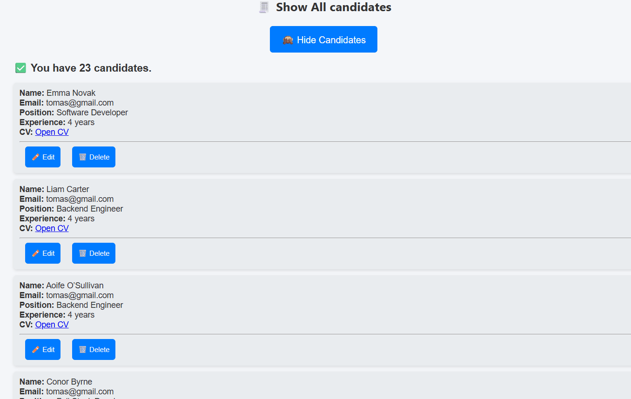Delete Aoife O'Sullivan's candidate record
Viewport: 631px width, 399px height.
pos(94,350)
